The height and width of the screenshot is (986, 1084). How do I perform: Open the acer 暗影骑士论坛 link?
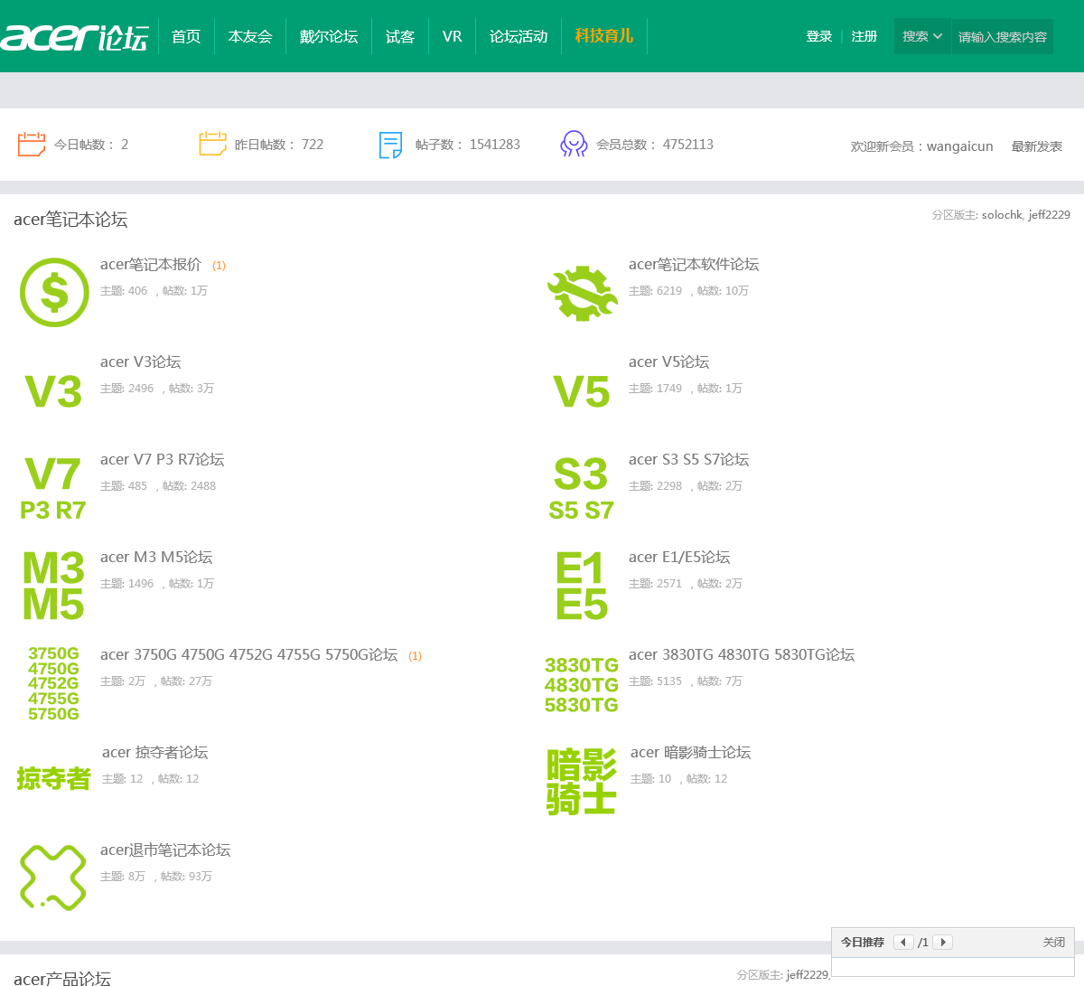pos(691,752)
